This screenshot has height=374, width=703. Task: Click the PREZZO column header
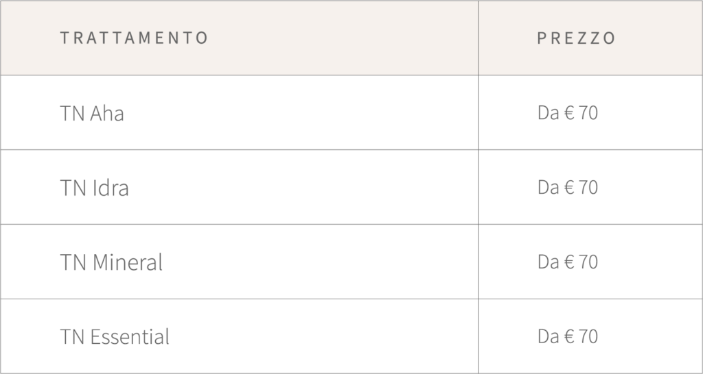(x=576, y=38)
